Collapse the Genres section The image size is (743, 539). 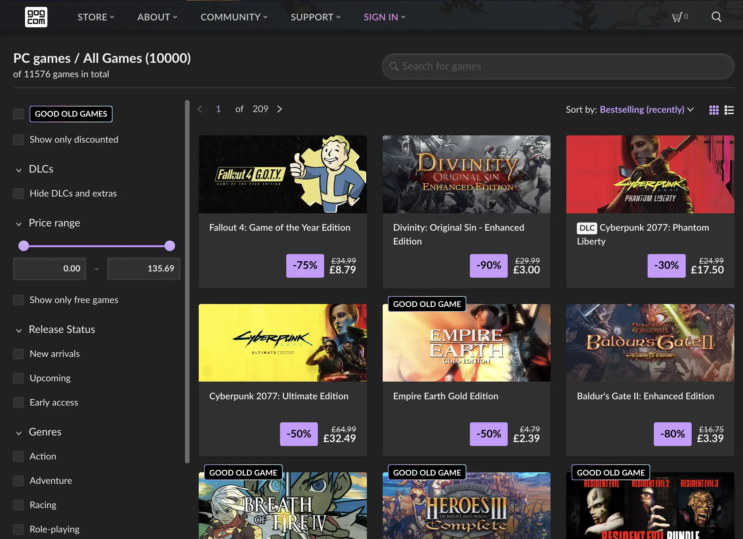pos(19,433)
